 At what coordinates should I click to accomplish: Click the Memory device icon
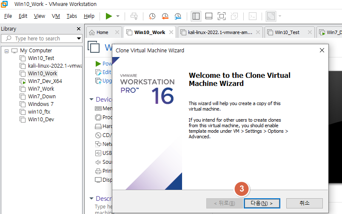tap(98, 108)
